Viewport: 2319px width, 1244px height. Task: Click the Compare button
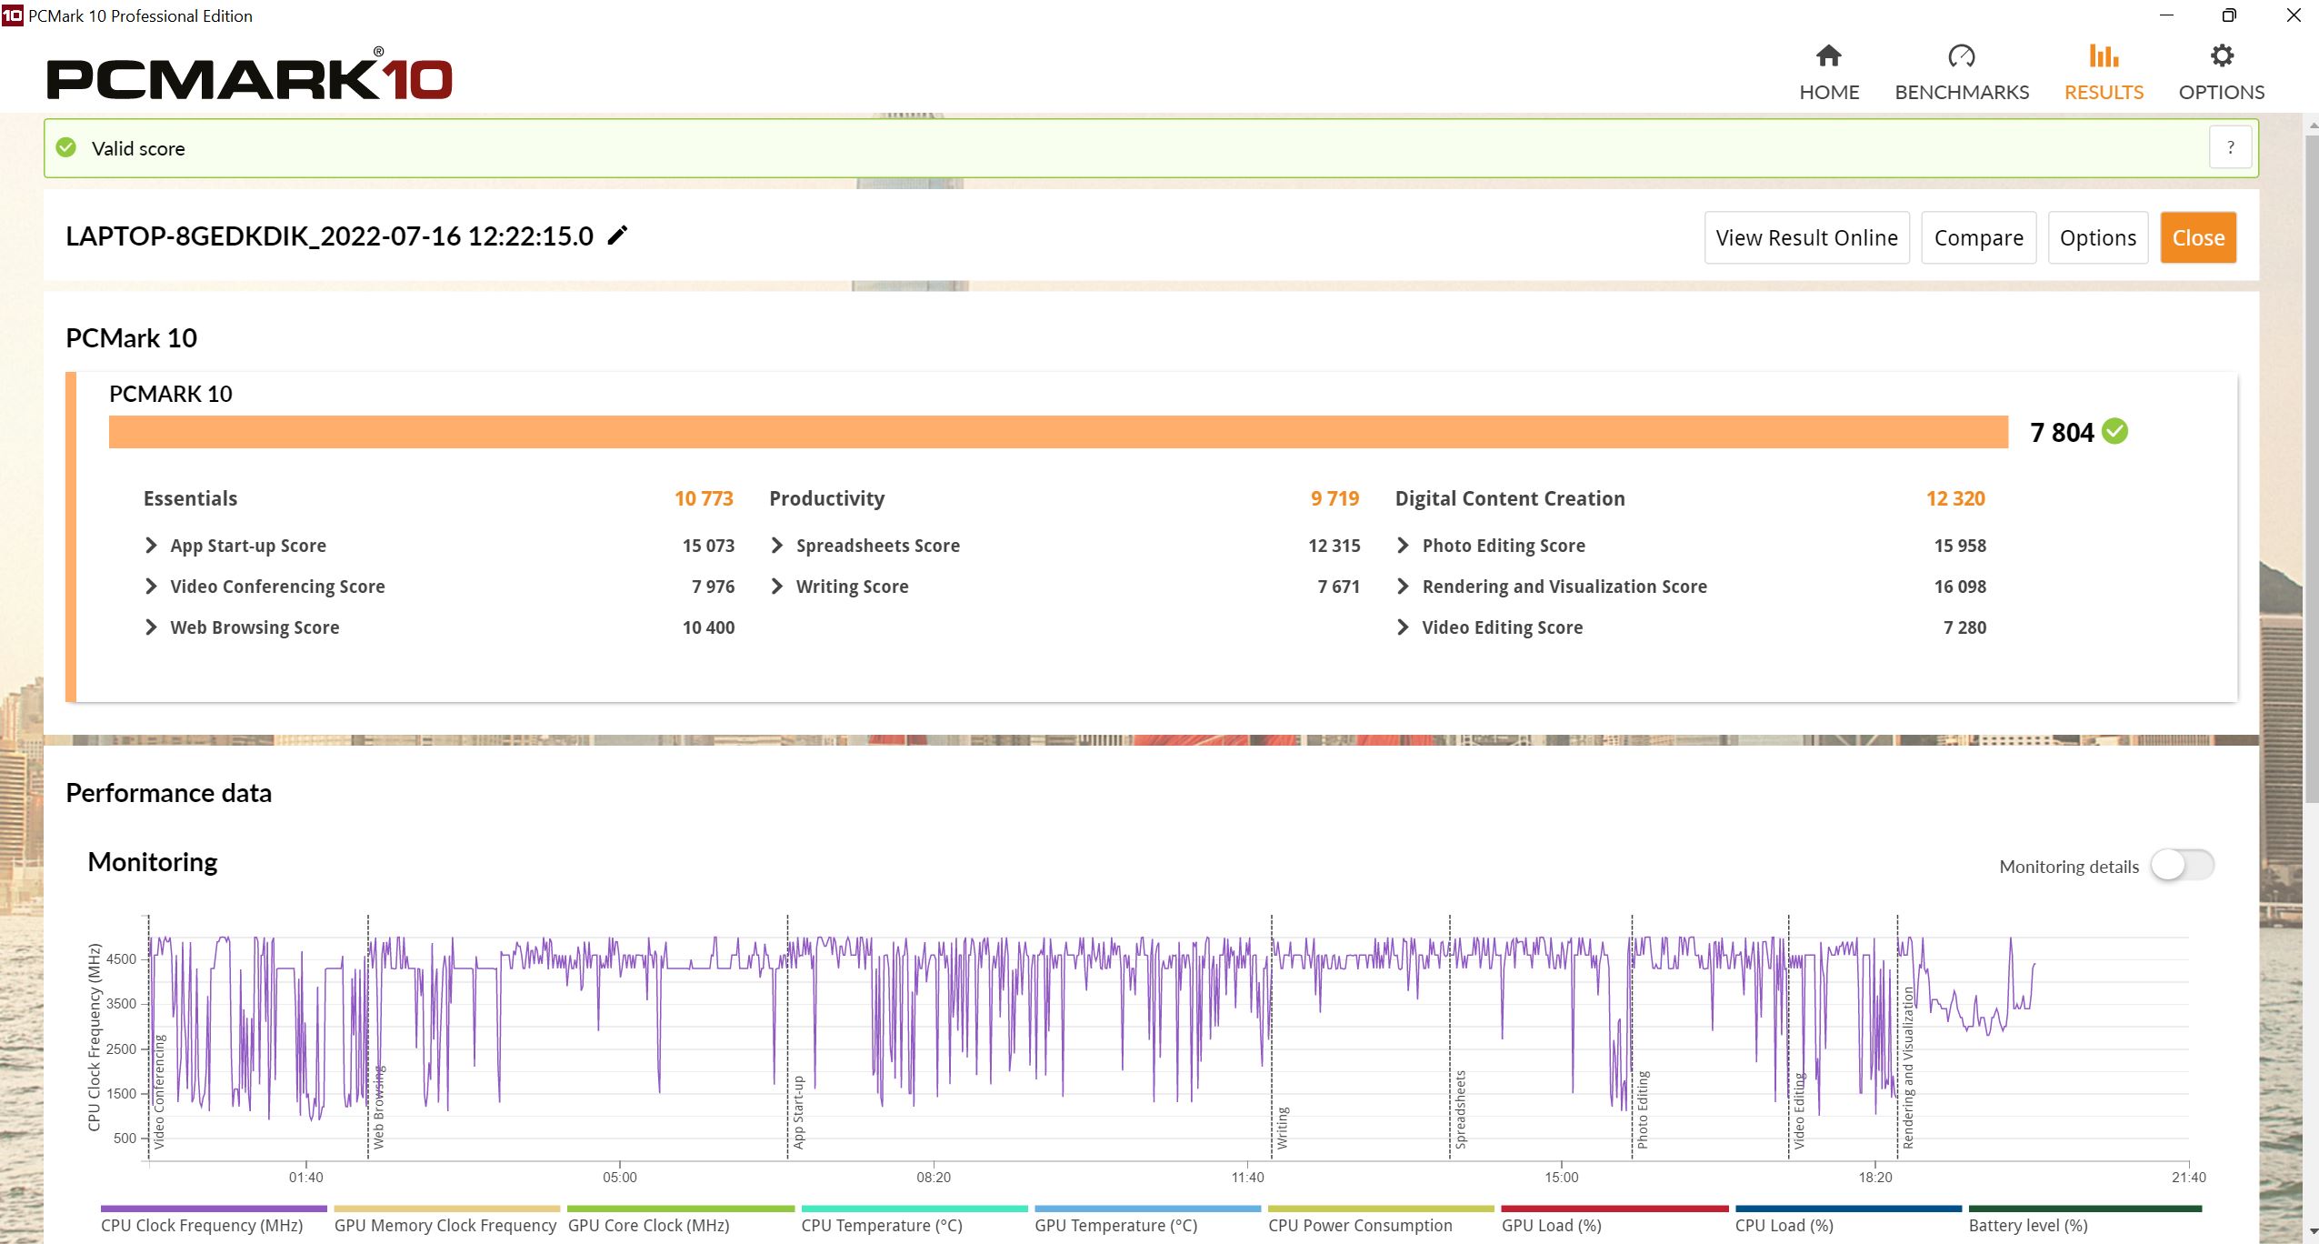tap(1978, 237)
